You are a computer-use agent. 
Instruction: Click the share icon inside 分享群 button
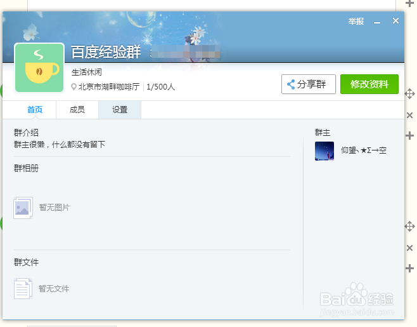tap(291, 84)
